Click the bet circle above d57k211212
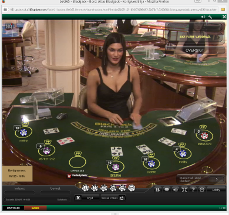This screenshot has width=229, height=215. [46, 150]
